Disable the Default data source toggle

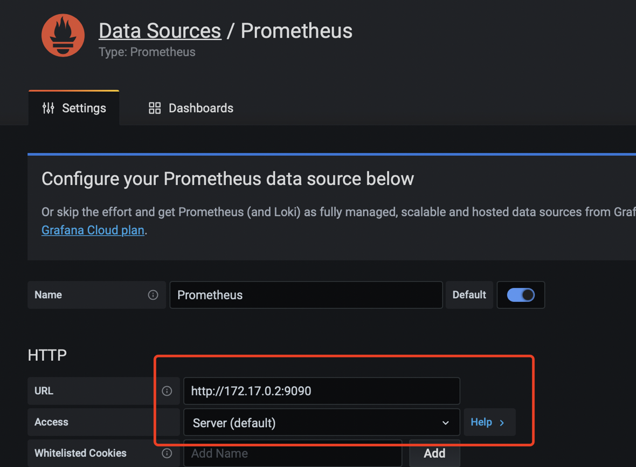tap(521, 295)
